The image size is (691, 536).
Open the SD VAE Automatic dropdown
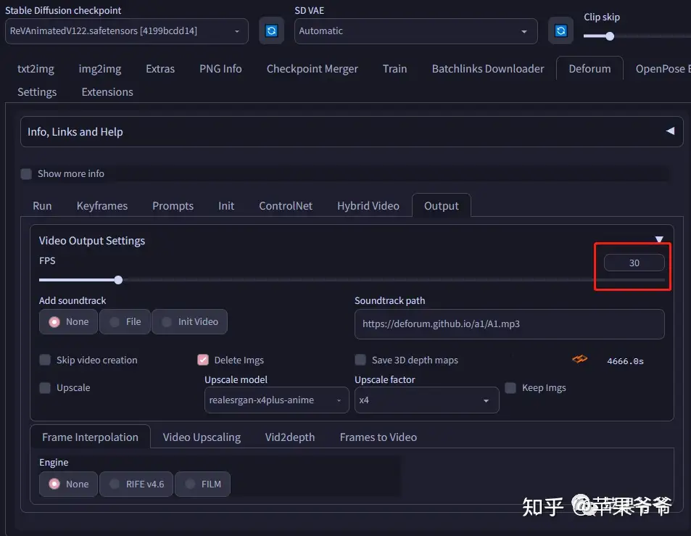[415, 31]
